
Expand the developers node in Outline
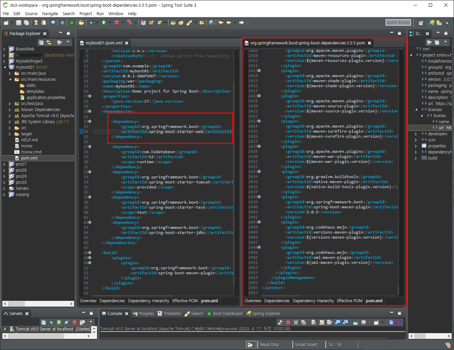point(416,134)
